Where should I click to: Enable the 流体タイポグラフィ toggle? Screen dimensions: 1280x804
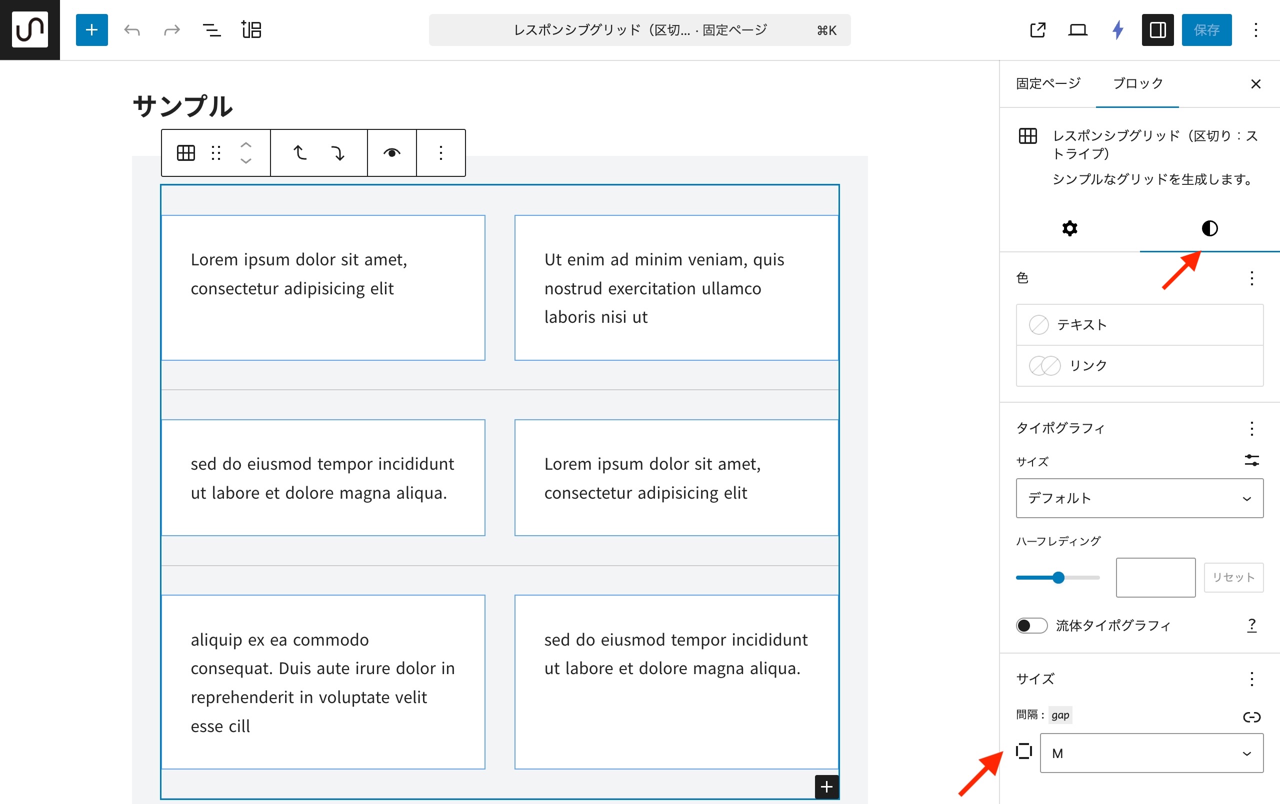point(1031,626)
